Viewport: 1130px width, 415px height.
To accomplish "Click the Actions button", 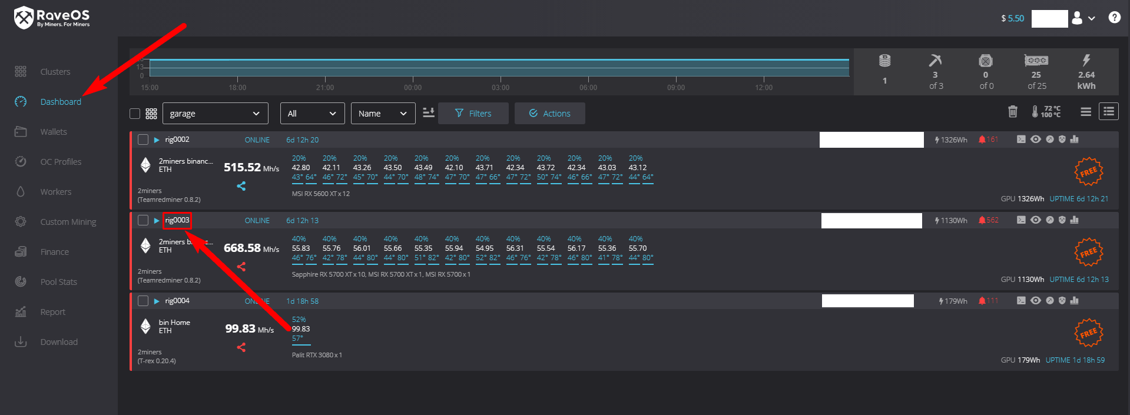I will tap(549, 114).
